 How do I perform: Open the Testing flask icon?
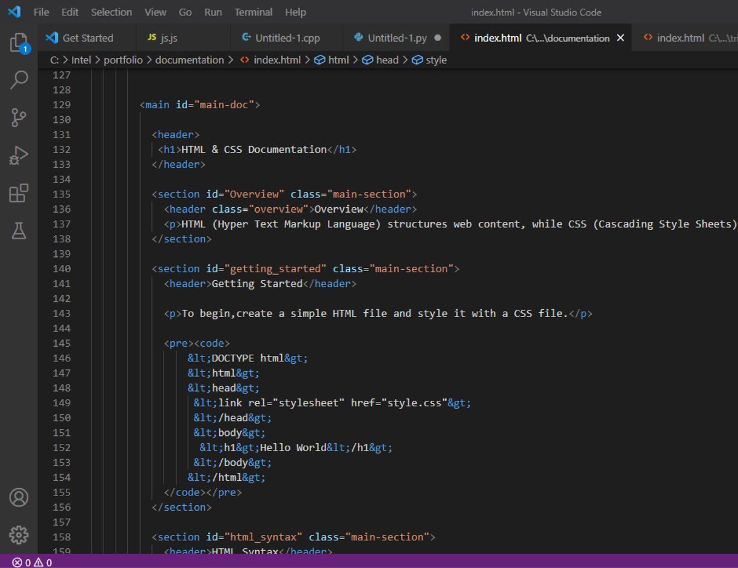pyautogui.click(x=19, y=231)
